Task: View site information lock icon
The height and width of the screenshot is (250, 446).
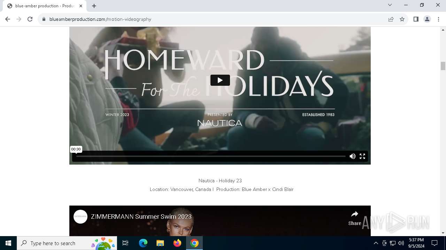Action: pos(44,19)
